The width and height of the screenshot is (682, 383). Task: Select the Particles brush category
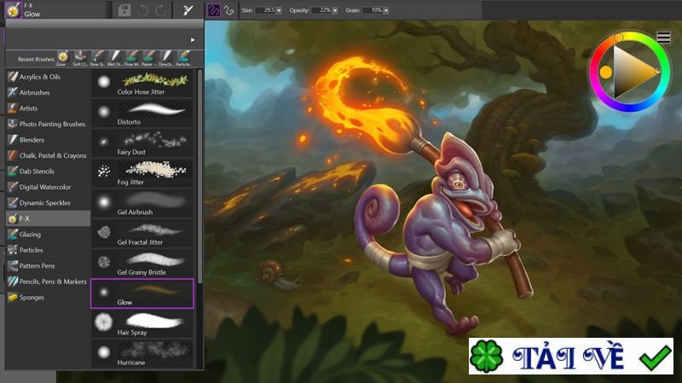(x=48, y=250)
